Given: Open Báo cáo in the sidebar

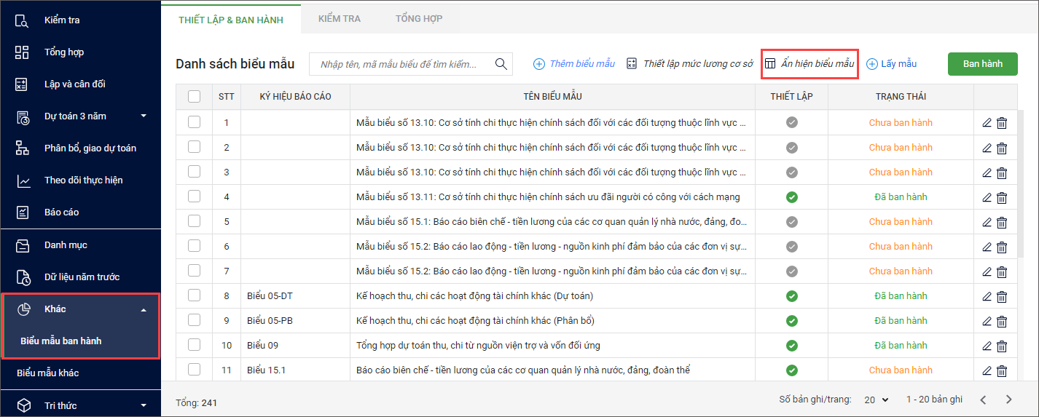Looking at the screenshot, I should click(61, 213).
